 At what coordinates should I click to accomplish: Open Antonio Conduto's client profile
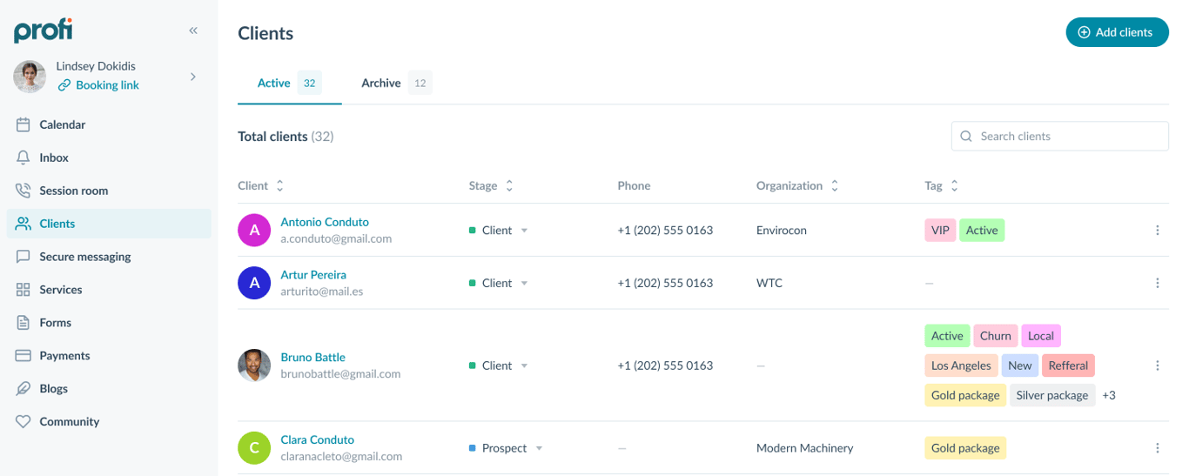tap(325, 222)
